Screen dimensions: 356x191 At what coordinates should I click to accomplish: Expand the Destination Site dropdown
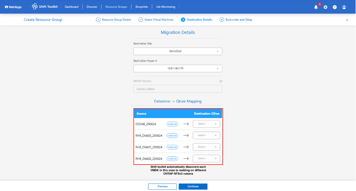(x=178, y=51)
